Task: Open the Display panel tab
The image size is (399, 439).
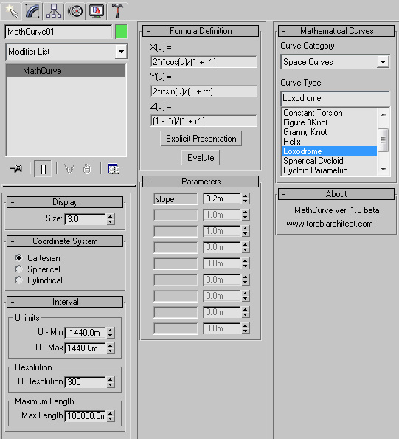Action: point(97,11)
